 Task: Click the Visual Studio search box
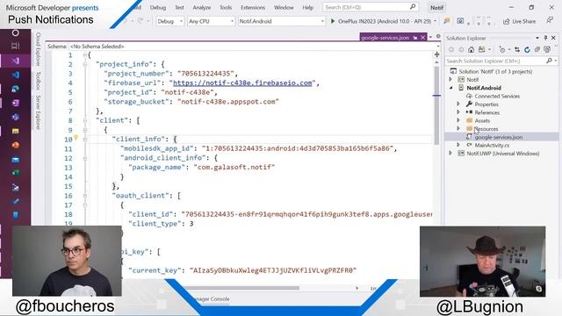click(x=371, y=7)
